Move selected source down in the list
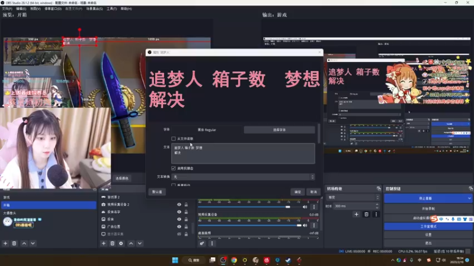 (140, 244)
